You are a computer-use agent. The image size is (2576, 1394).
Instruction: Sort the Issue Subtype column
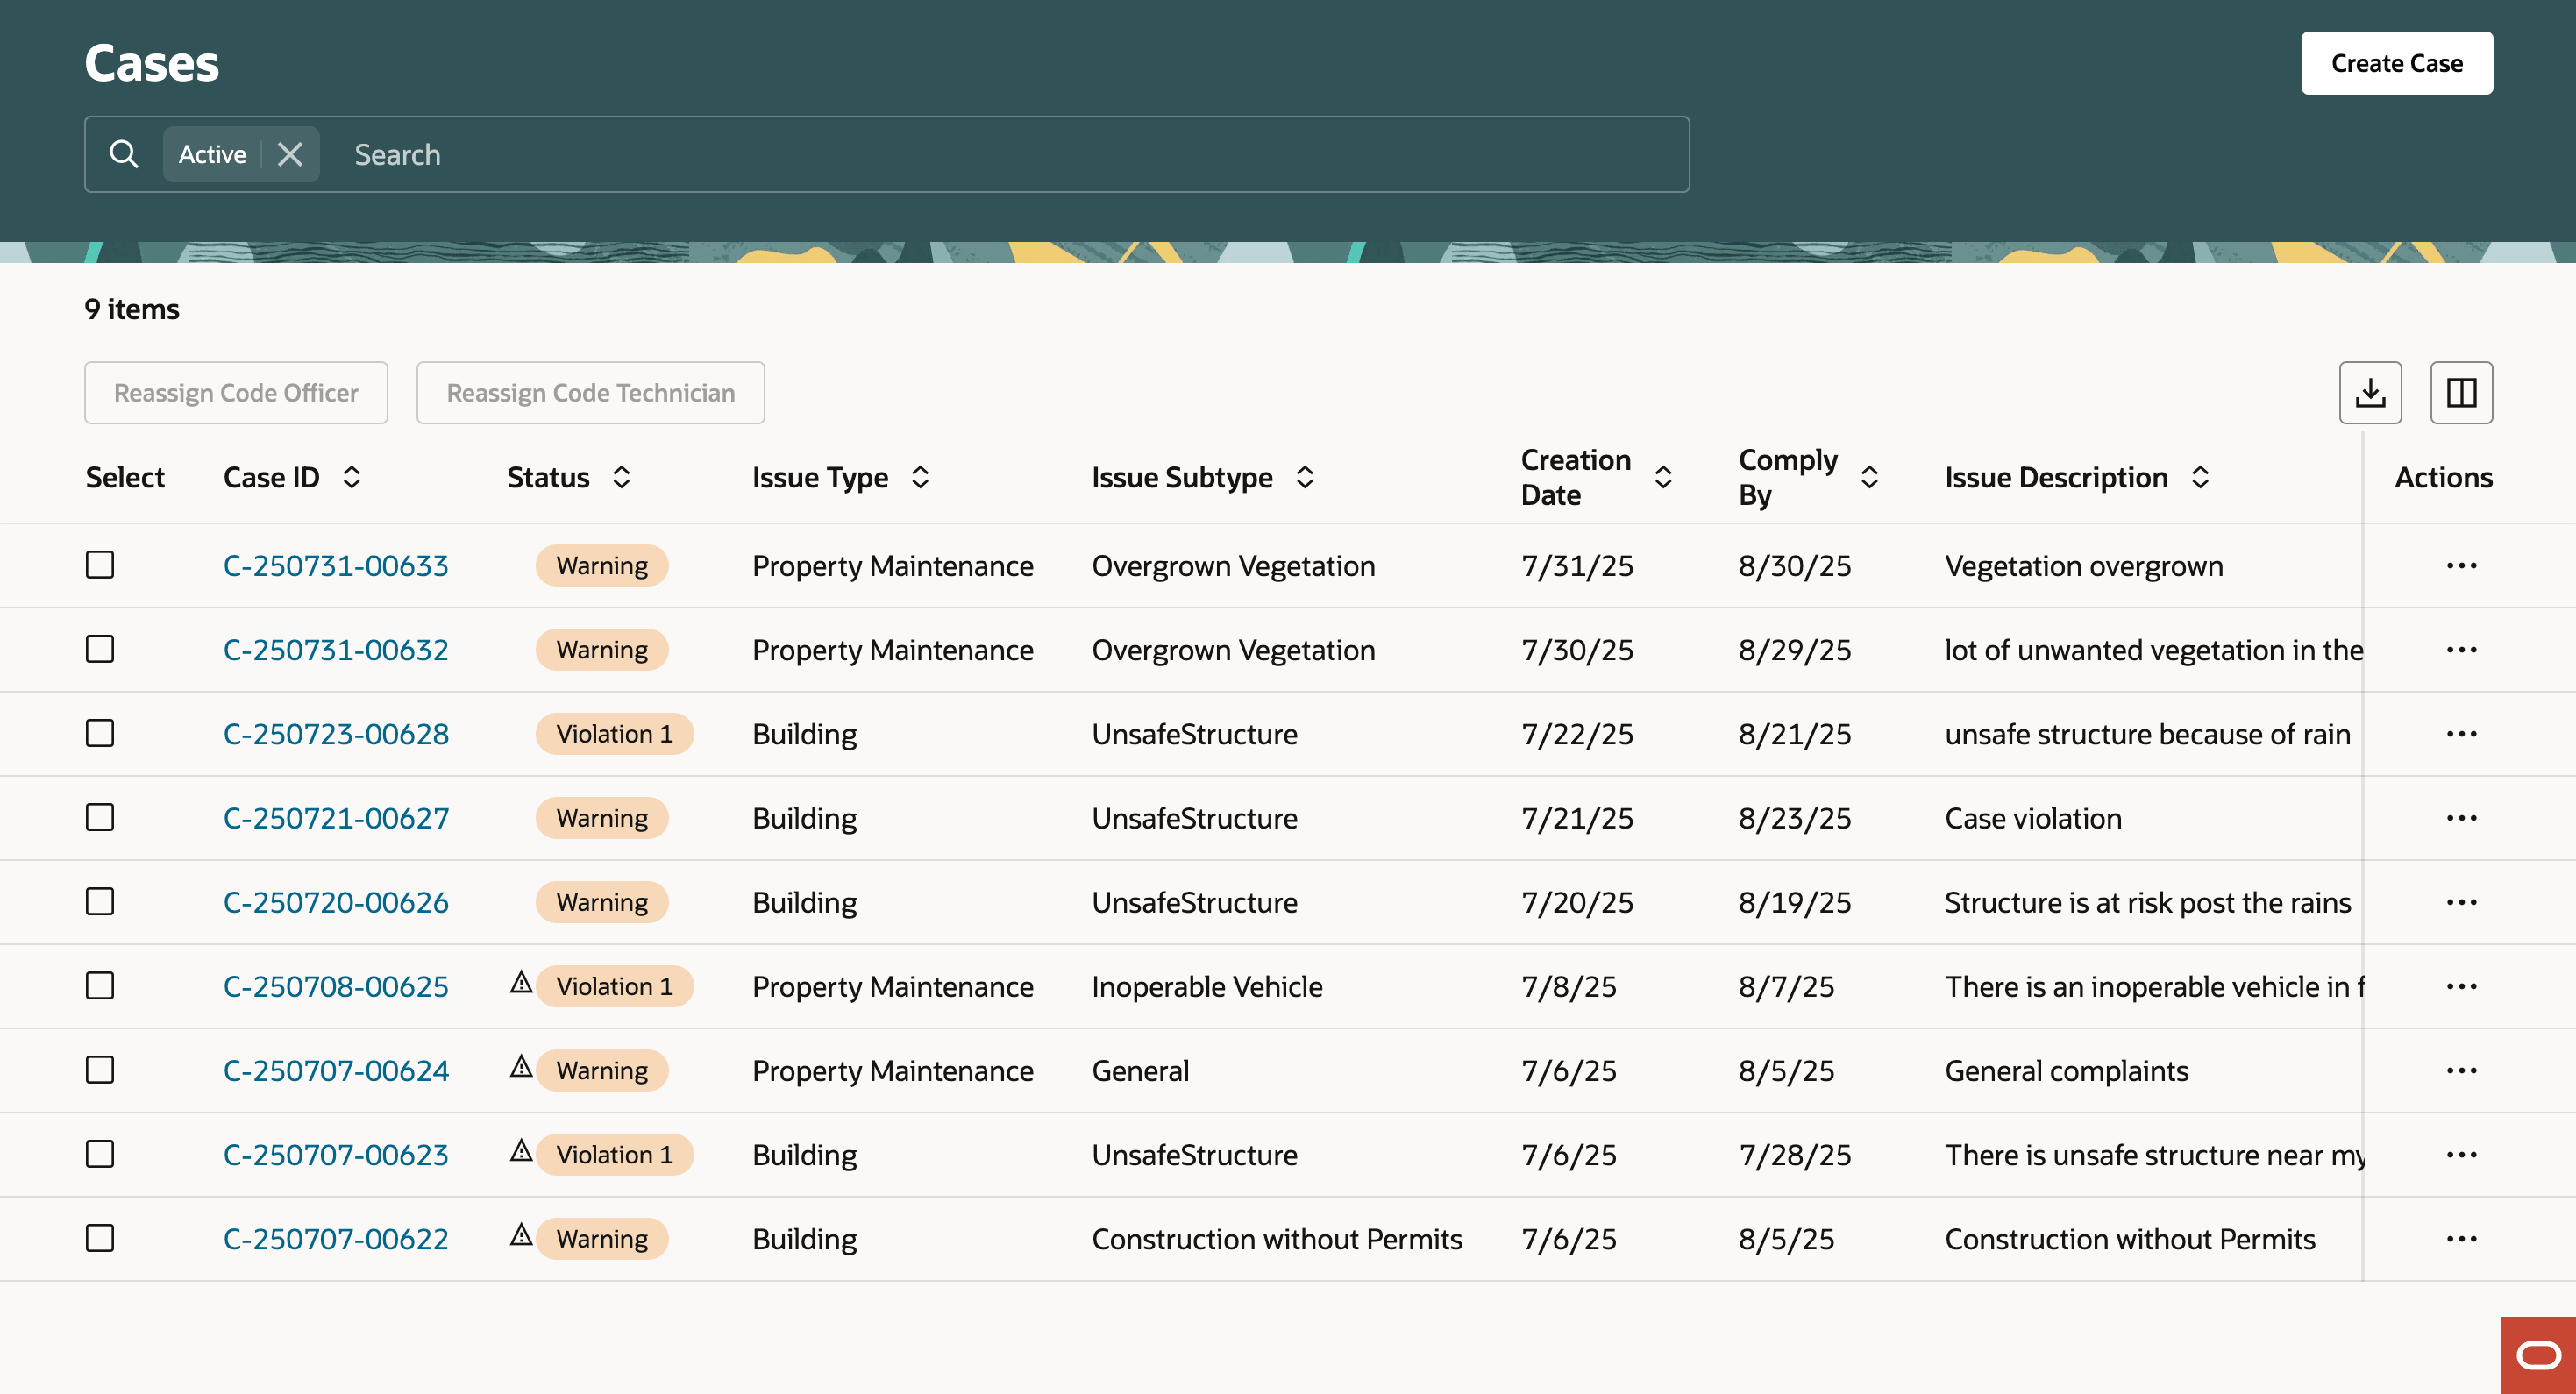coord(1304,477)
